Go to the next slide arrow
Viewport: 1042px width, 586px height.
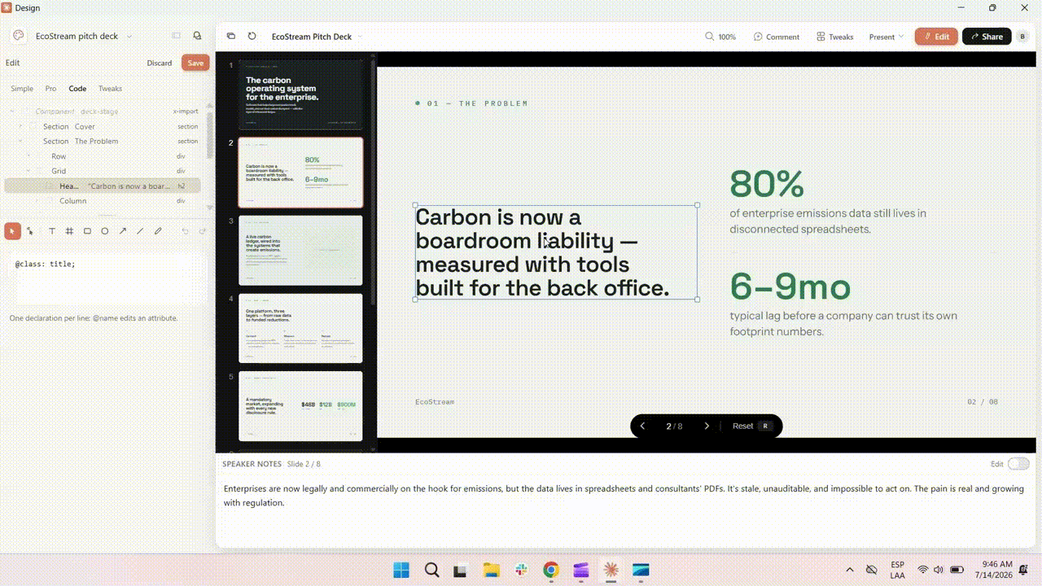[x=707, y=426]
